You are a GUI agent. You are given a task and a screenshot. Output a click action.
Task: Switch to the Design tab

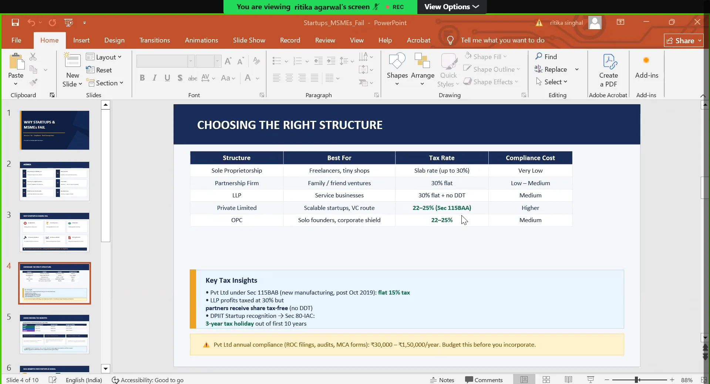(114, 40)
